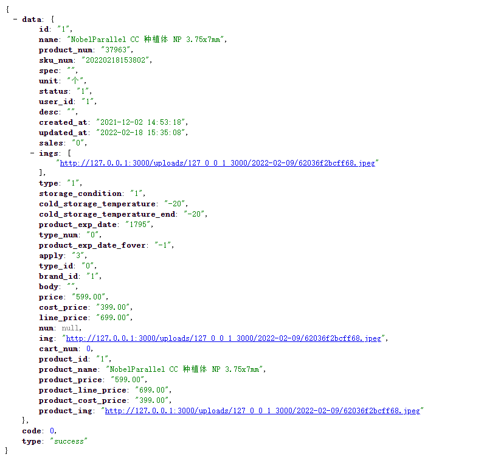Viewport: 501px width, 468px height.
Task: Click the product_exp_date_fover value -1
Action: click(162, 245)
